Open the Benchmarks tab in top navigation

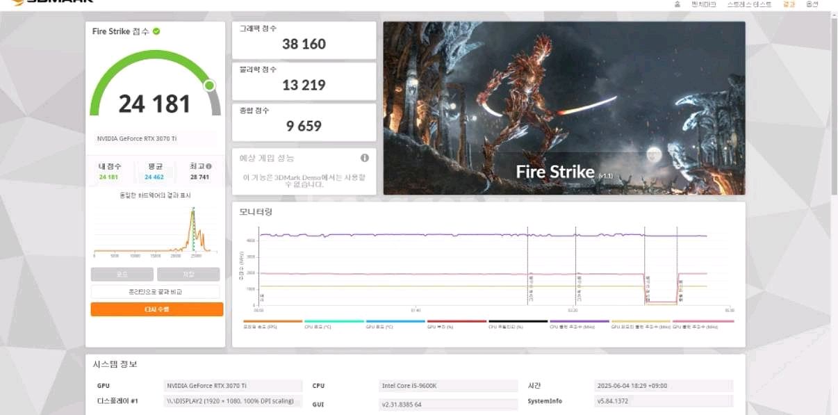click(703, 4)
